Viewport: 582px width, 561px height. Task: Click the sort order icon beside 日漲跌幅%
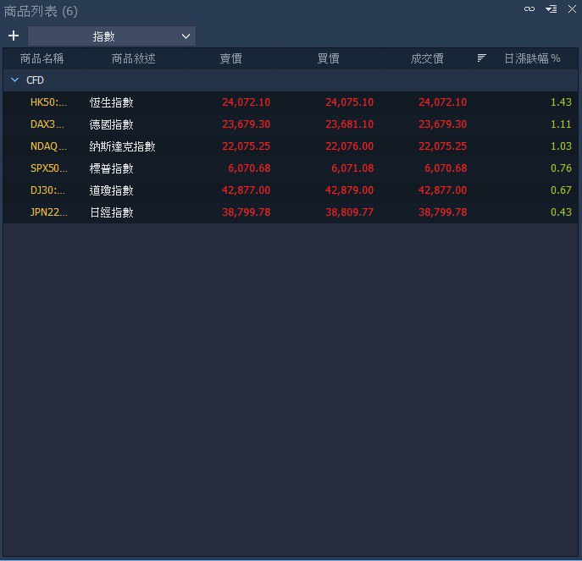click(481, 58)
